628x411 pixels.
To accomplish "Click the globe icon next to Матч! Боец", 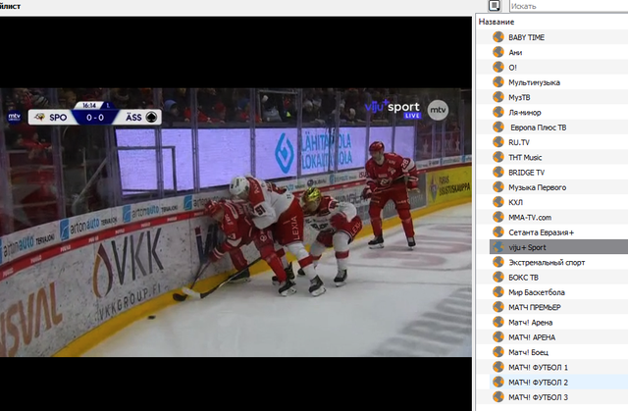I will [498, 352].
